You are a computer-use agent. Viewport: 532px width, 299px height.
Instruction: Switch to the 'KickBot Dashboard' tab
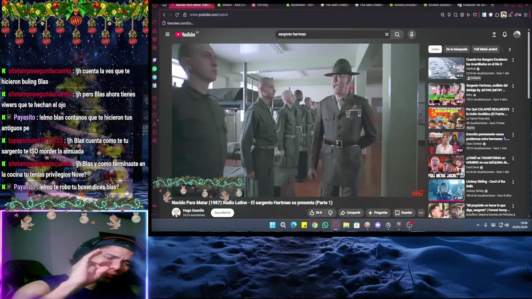(x=438, y=5)
